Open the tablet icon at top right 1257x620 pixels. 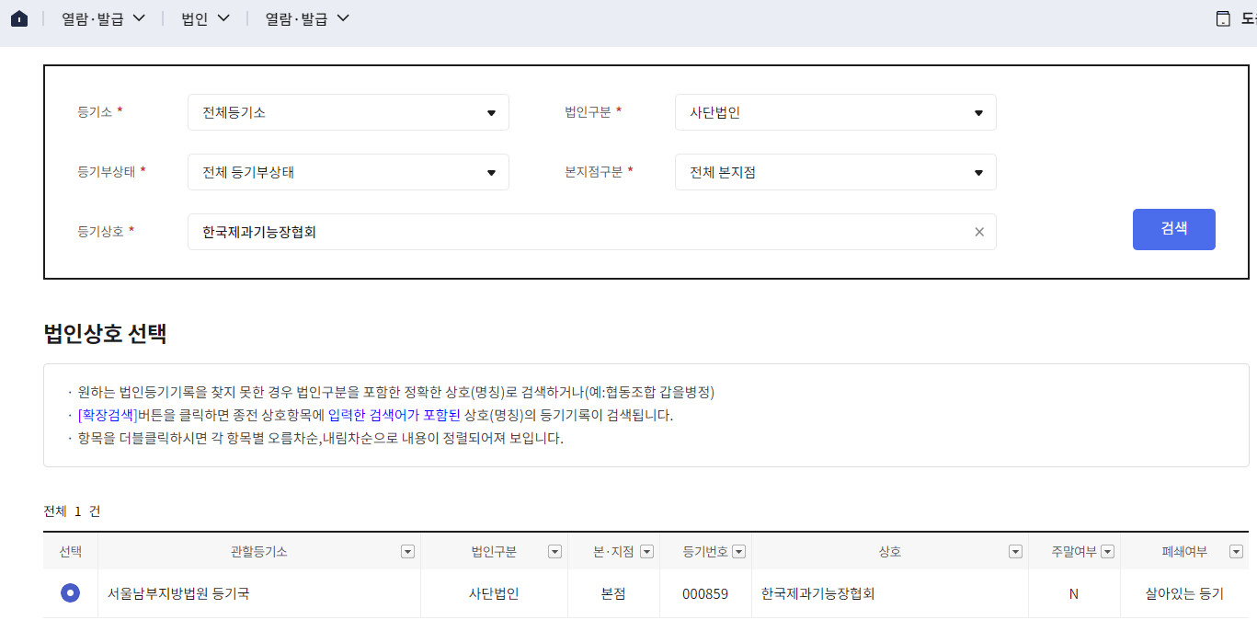(x=1223, y=18)
